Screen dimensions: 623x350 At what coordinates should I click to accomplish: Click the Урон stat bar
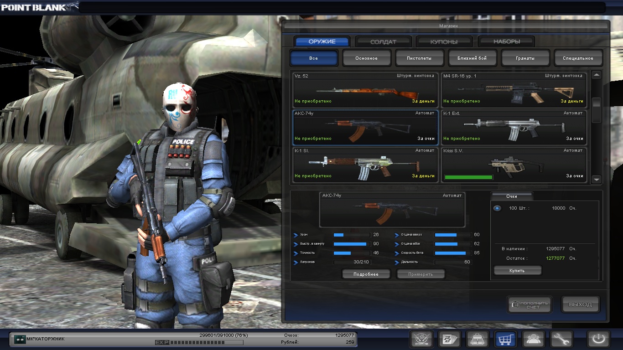click(352, 235)
